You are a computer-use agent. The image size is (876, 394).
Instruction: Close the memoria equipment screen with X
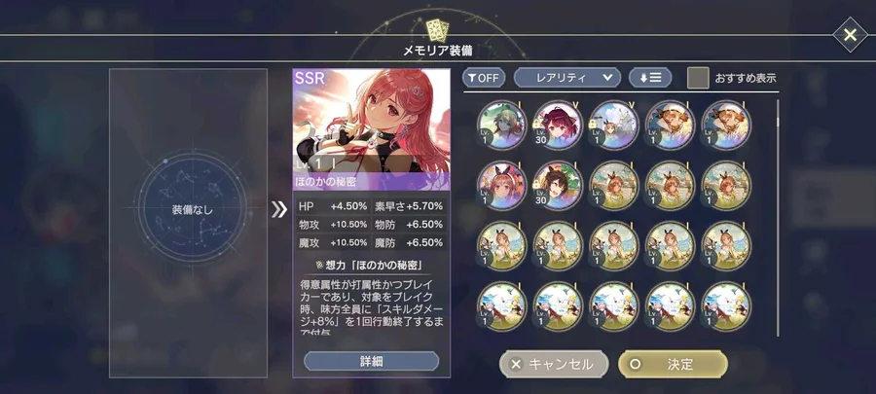tap(850, 35)
